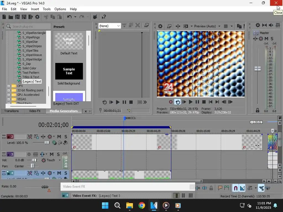Open the Tools menu
The height and width of the screenshot is (212, 283).
coord(46,9)
